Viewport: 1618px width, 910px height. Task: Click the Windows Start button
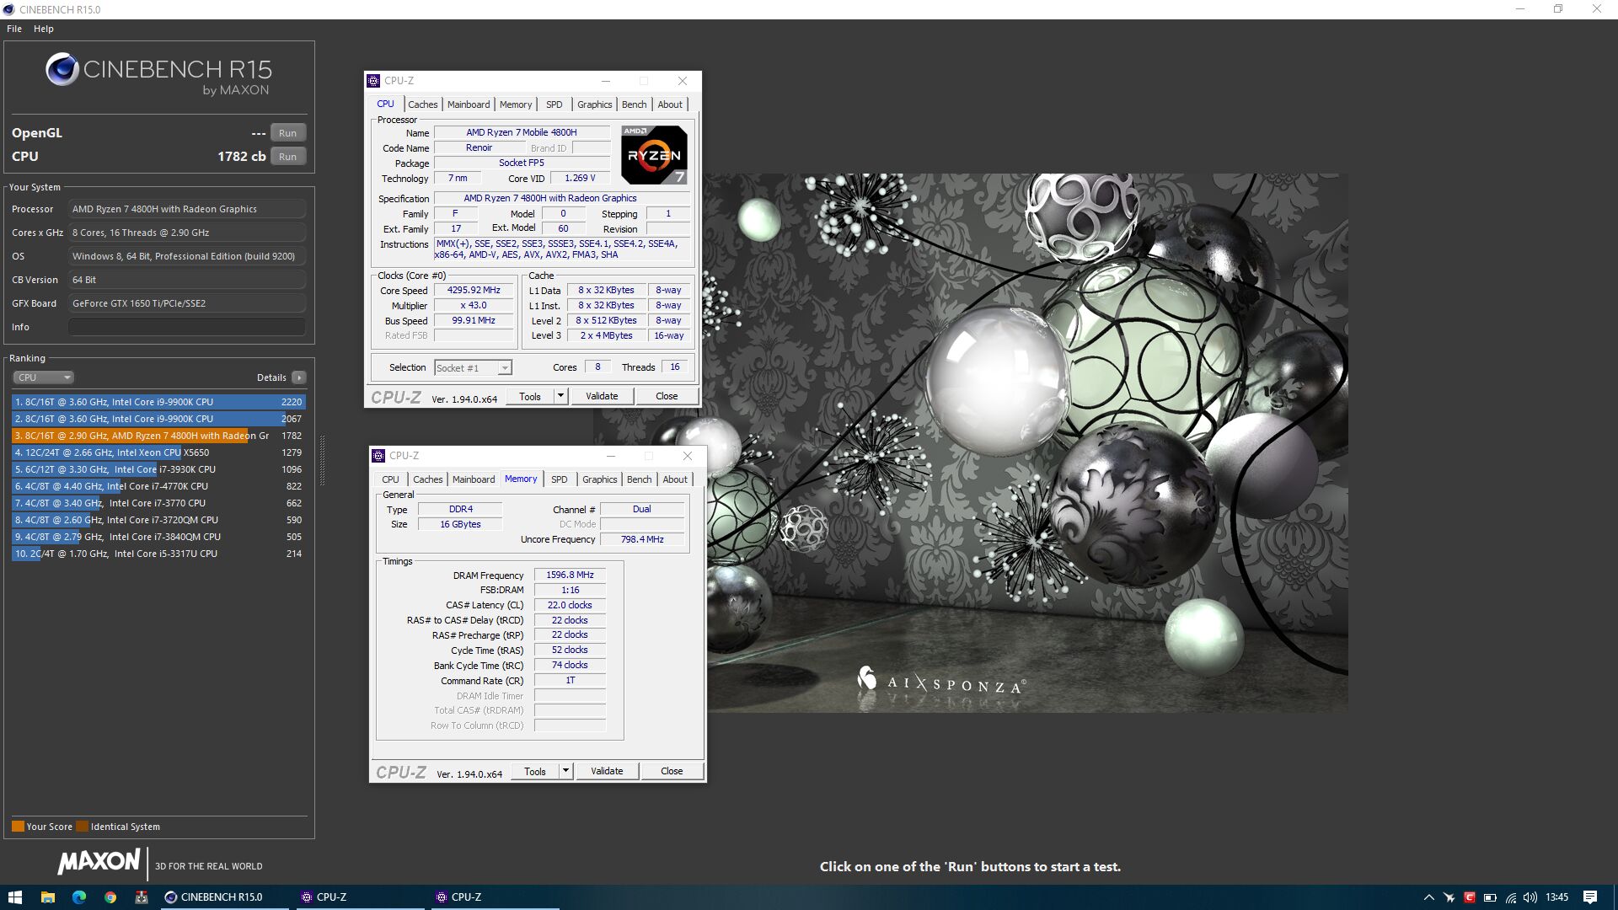15,897
